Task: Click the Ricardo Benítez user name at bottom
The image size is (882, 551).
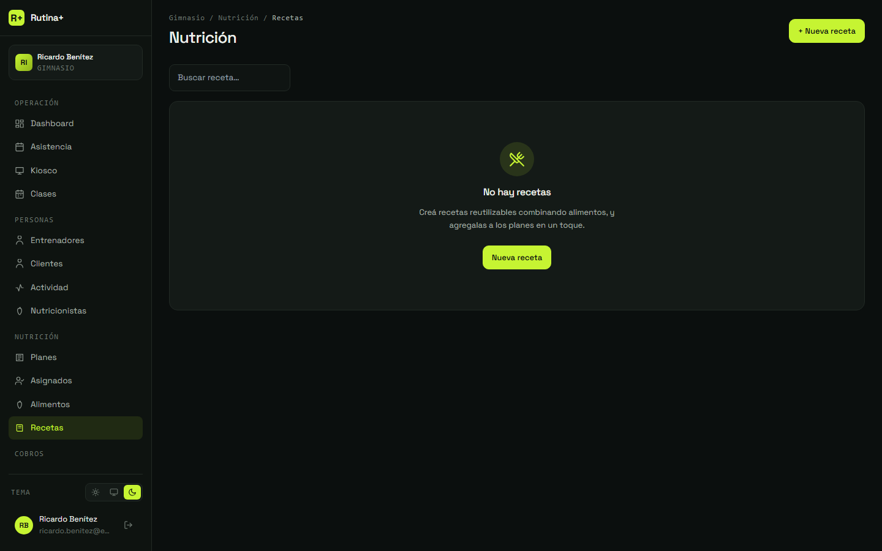Action: tap(68, 519)
